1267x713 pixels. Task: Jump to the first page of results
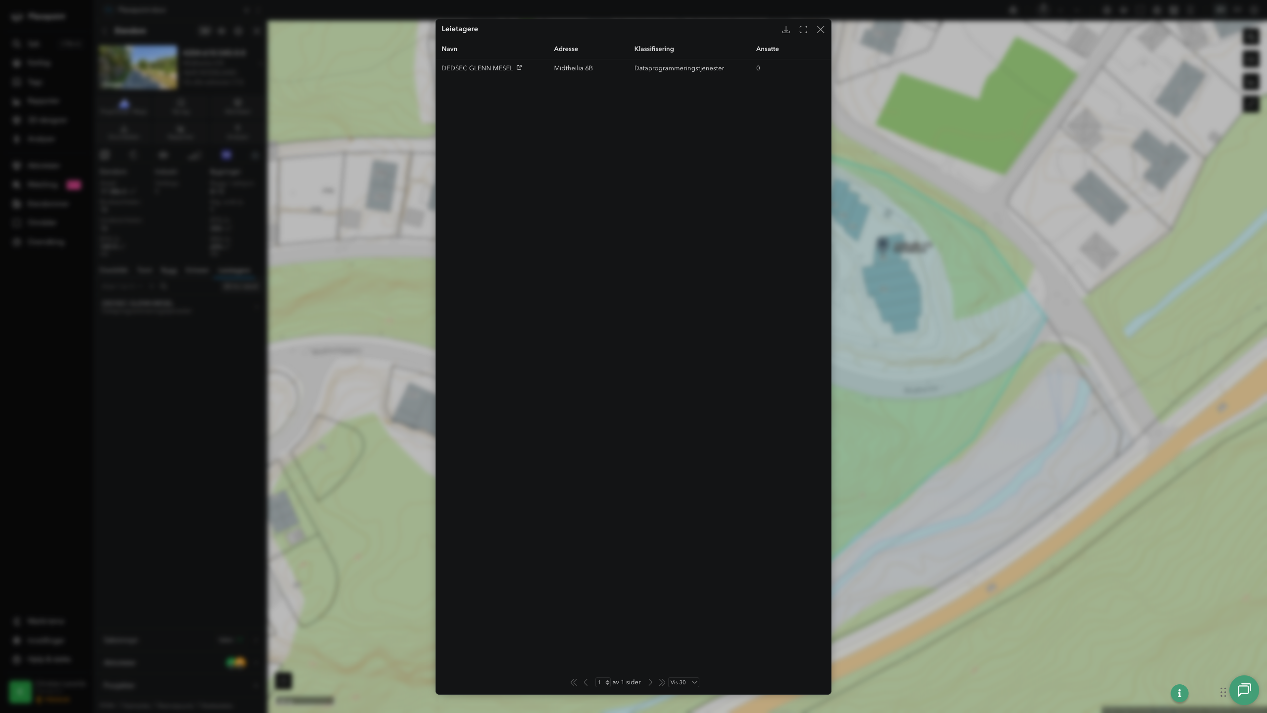pos(574,682)
